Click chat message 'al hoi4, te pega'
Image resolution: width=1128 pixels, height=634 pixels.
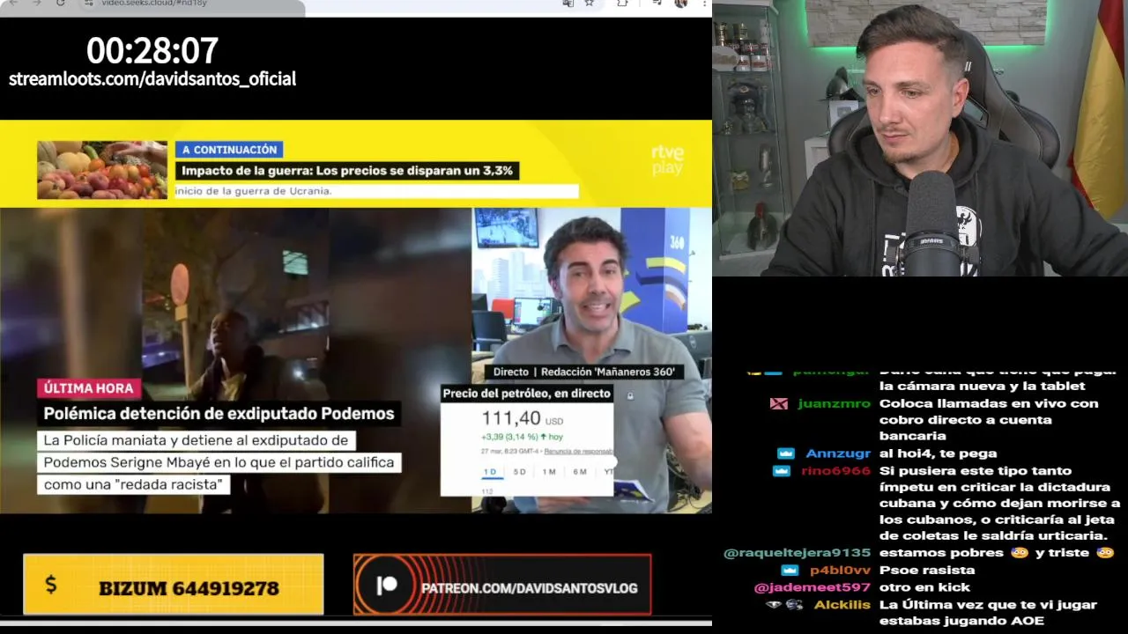click(x=938, y=453)
